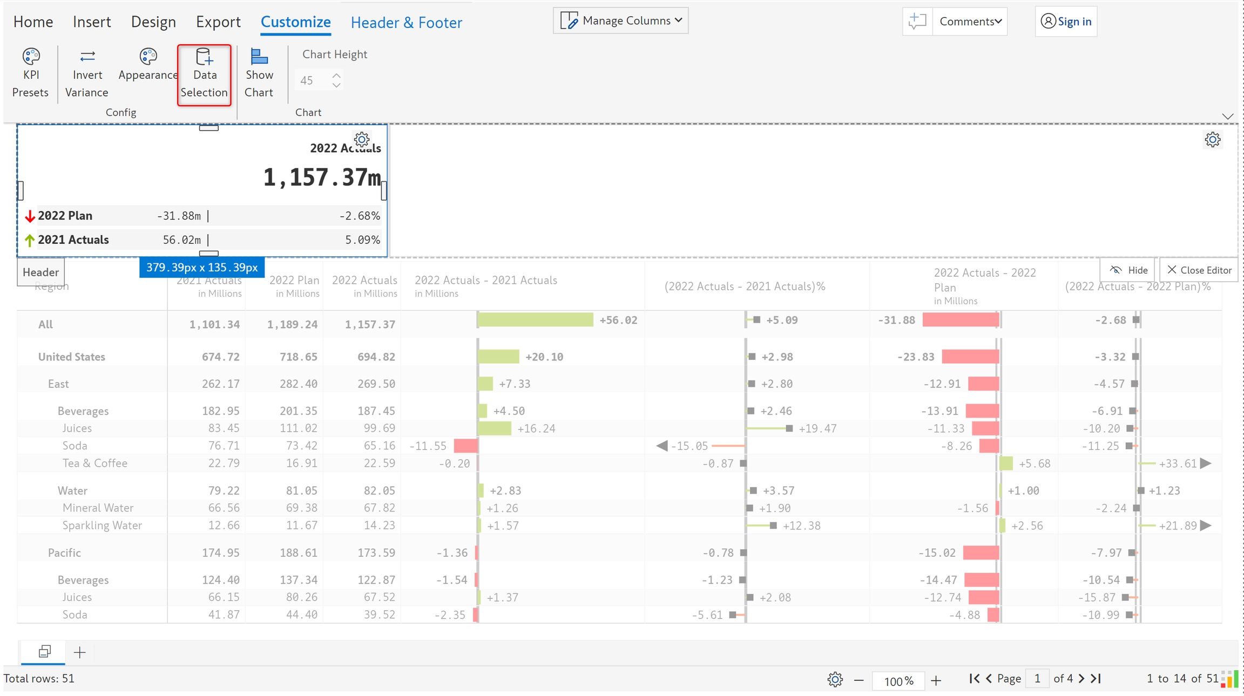Collapse the ribbon with chevron
Screen dimensions: 1244x696
[x=1228, y=117]
